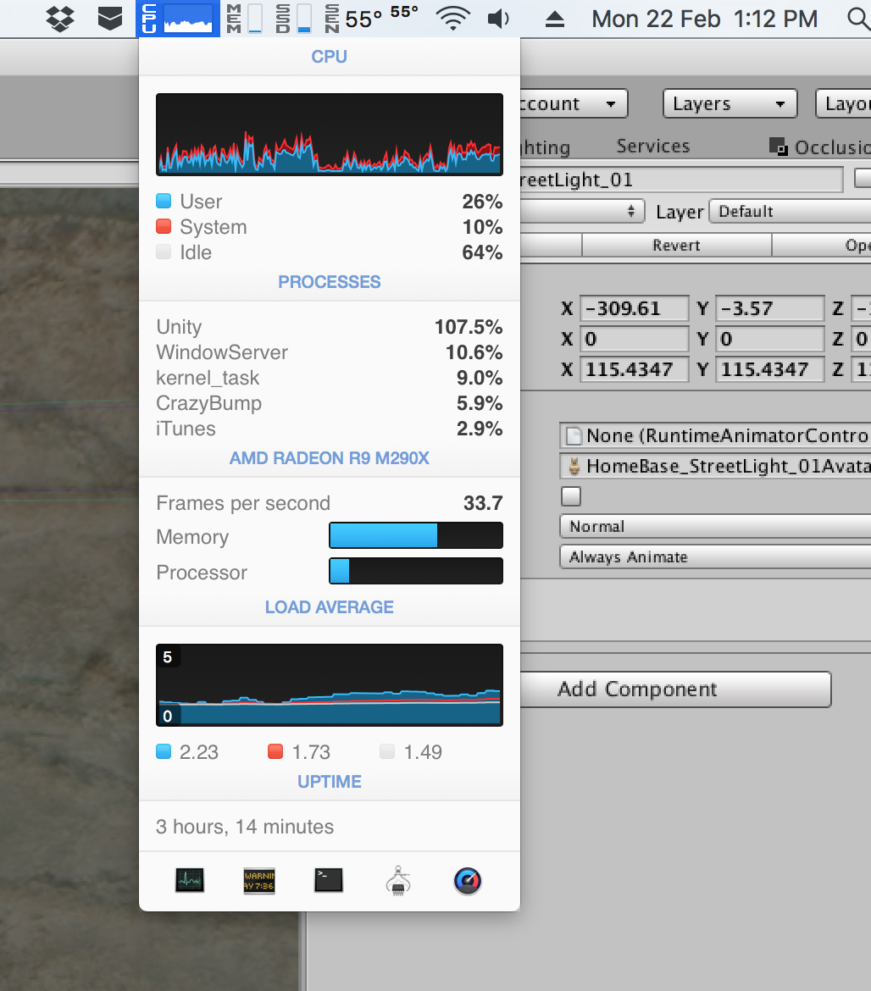The height and width of the screenshot is (991, 871).
Task: Click the object name field StreetLight_01
Action: [x=681, y=180]
